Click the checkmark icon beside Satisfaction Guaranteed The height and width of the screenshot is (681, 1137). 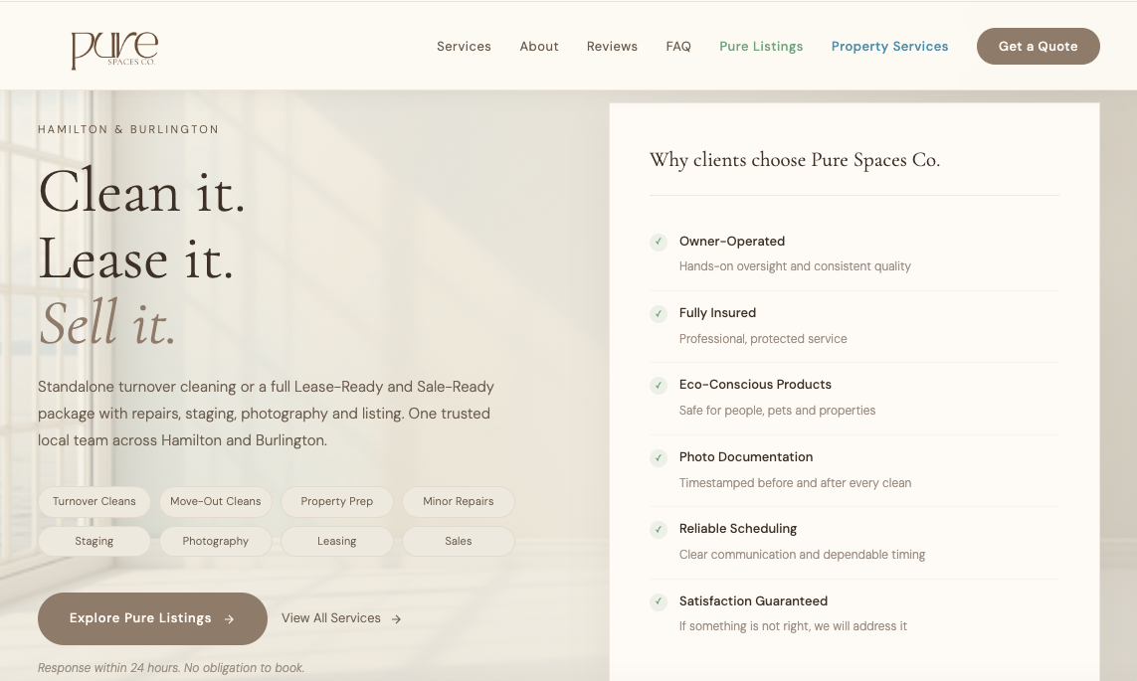tap(659, 602)
